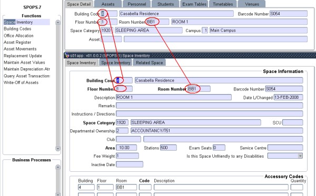Open the Personnel tab

point(137,4)
